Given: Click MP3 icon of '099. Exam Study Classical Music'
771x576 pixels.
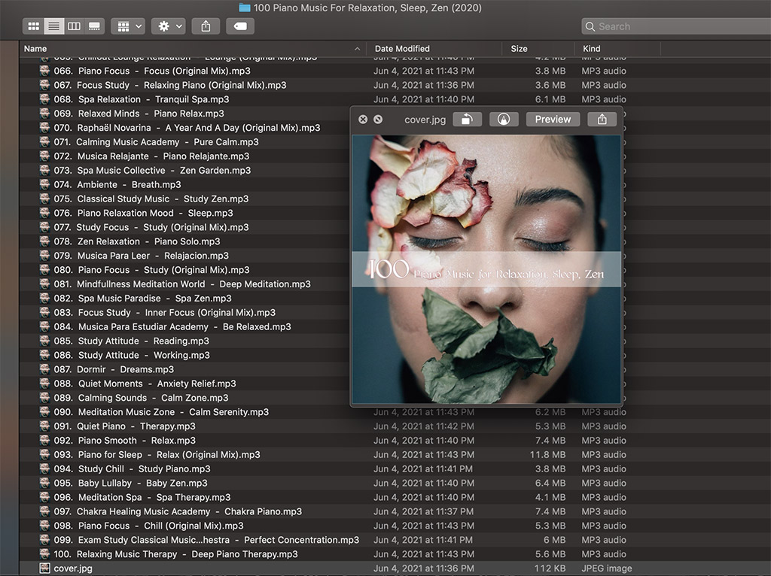Looking at the screenshot, I should pyautogui.click(x=44, y=540).
